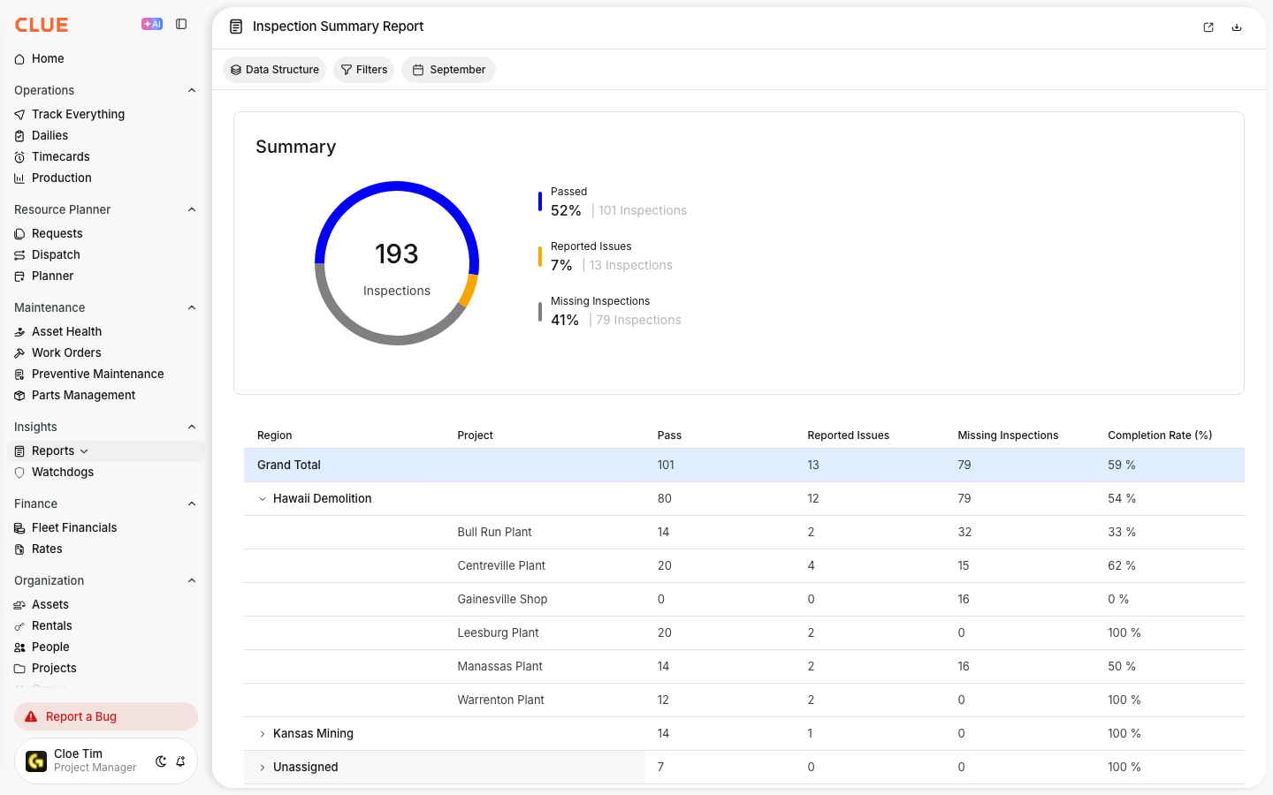Screen dimensions: 1273x795
Task: Change the September date selector
Action: click(448, 70)
